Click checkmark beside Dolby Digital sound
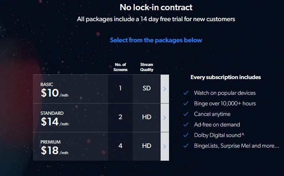This screenshot has width=284, height=176. (186, 135)
